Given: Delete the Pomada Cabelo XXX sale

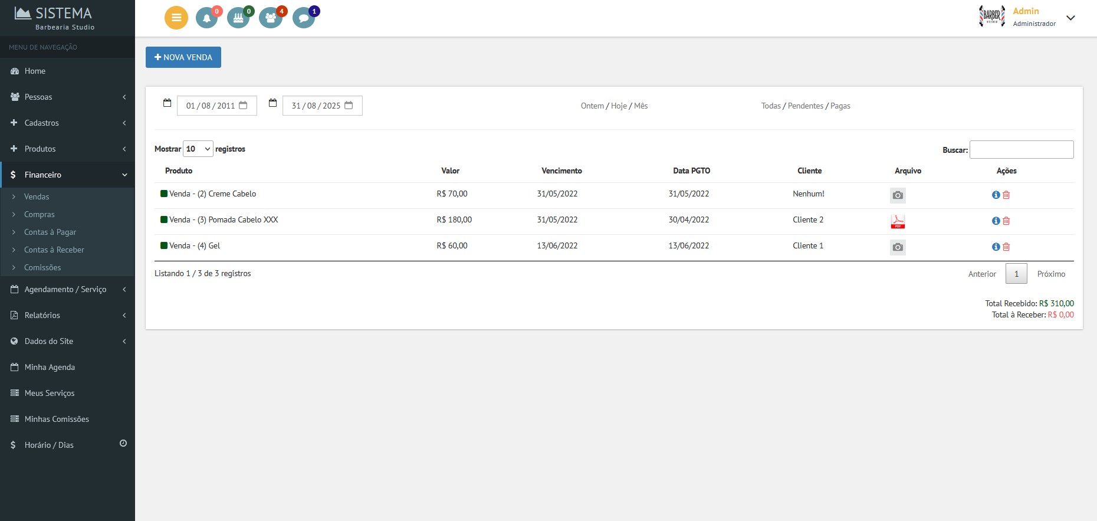Looking at the screenshot, I should tap(1006, 221).
